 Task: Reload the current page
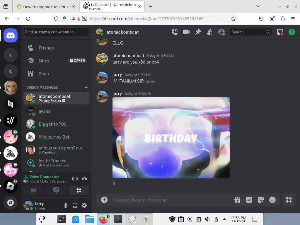pyautogui.click(x=28, y=19)
